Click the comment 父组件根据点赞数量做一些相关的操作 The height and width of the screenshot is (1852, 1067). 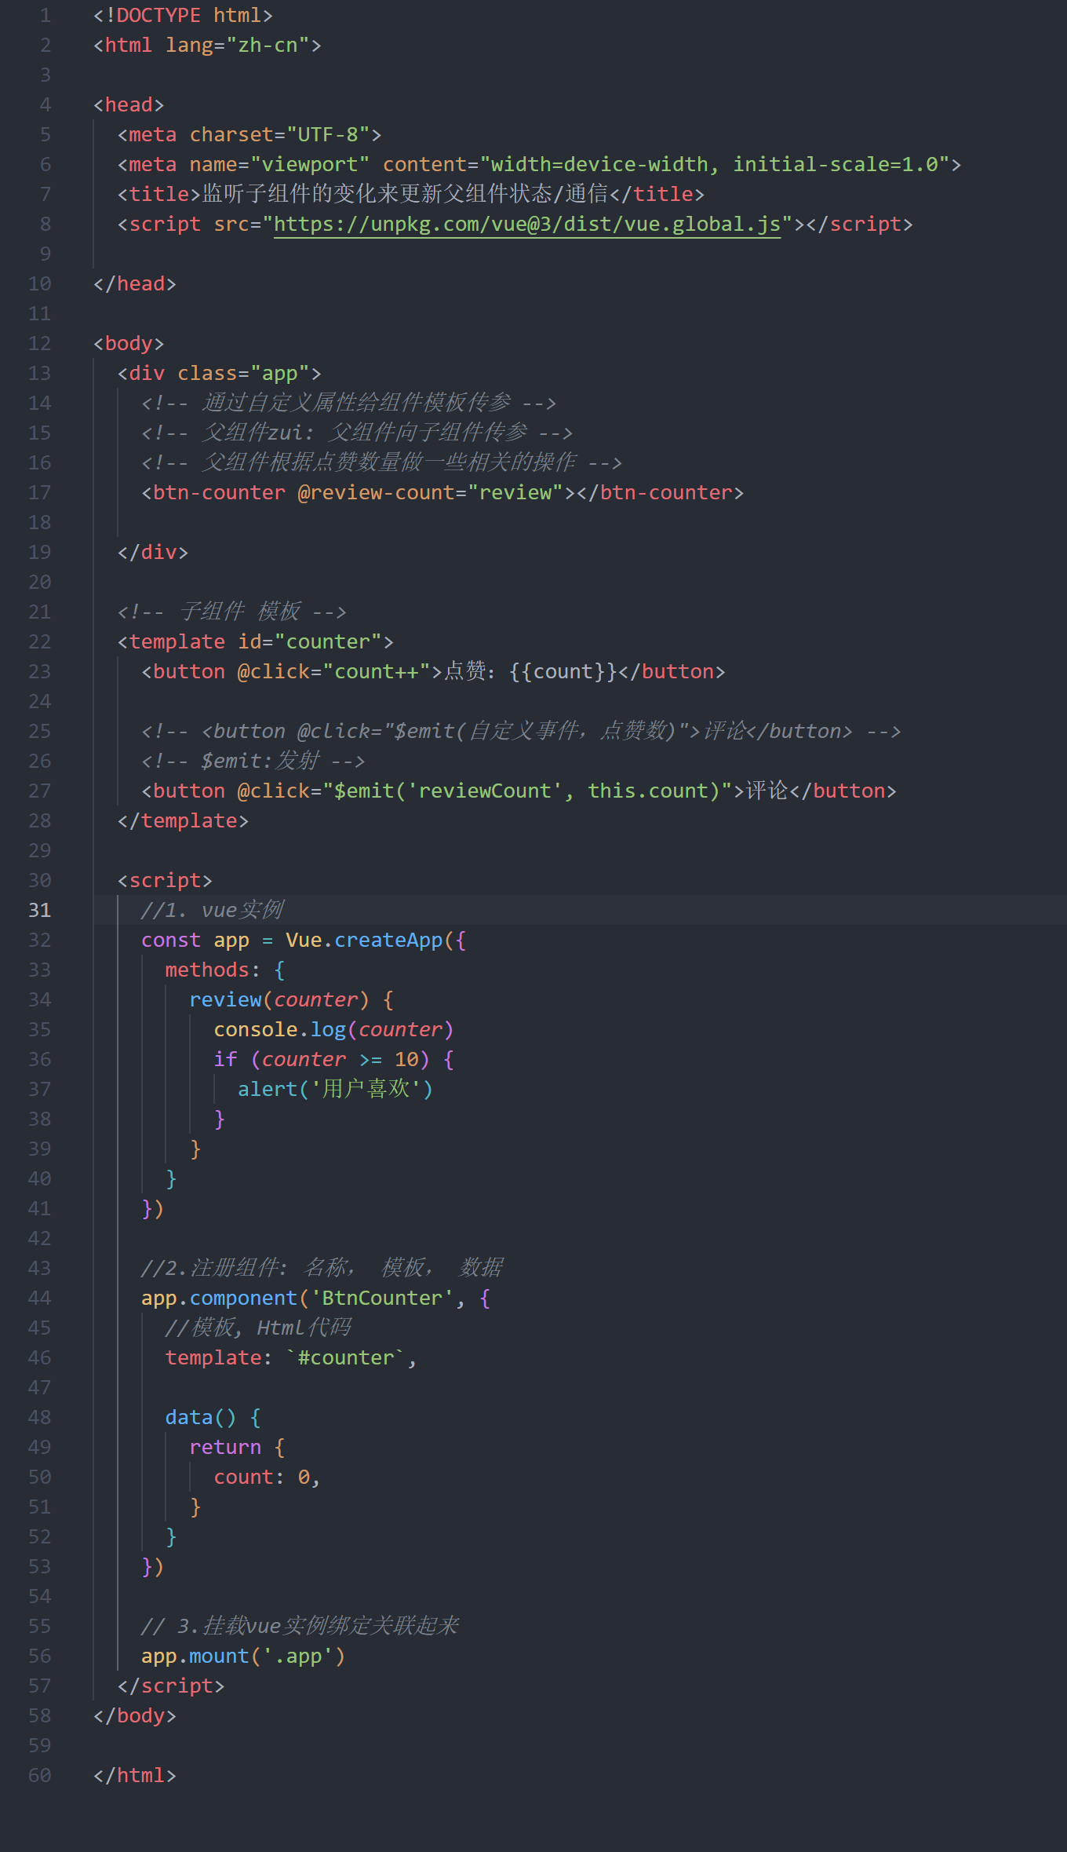point(382,463)
